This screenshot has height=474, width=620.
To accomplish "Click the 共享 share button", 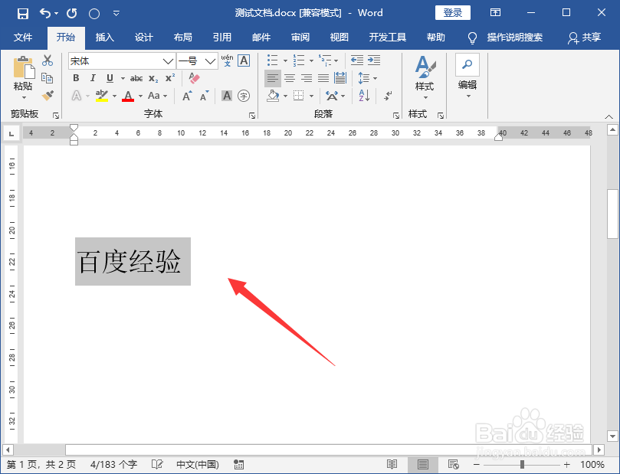I will (x=585, y=38).
